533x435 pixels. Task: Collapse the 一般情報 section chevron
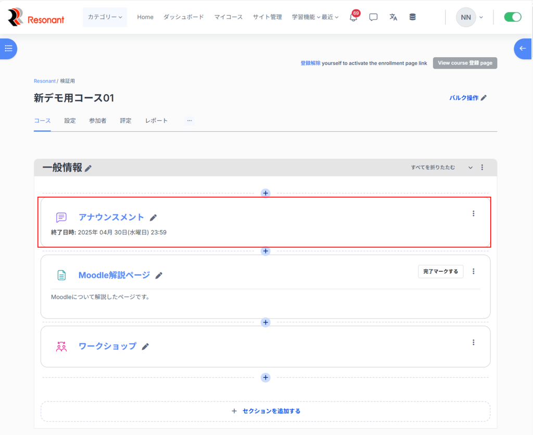471,168
